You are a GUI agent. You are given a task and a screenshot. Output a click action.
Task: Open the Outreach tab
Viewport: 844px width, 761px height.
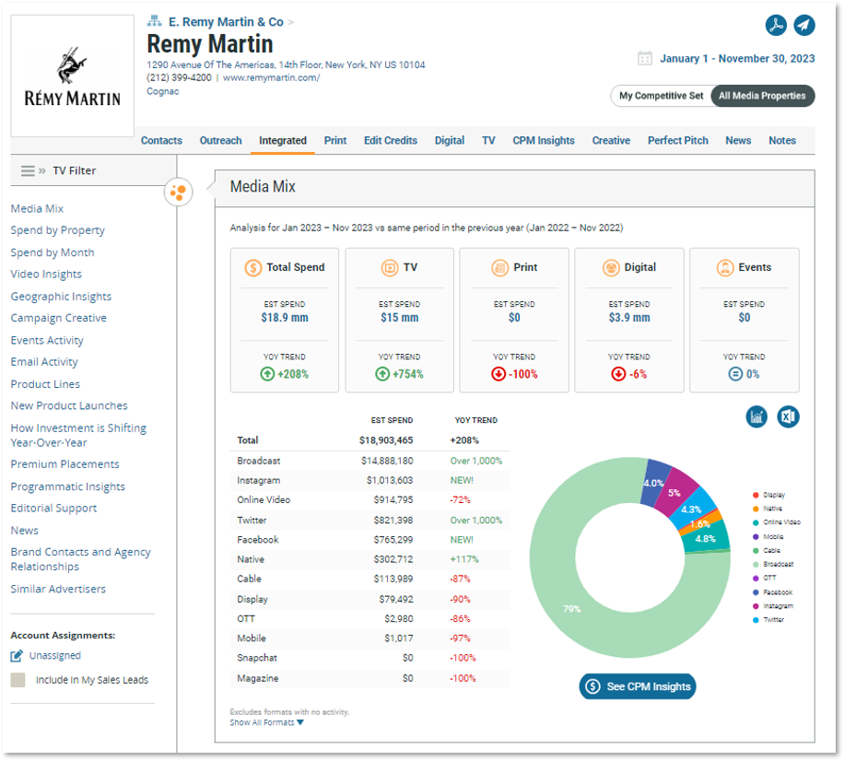point(221,140)
